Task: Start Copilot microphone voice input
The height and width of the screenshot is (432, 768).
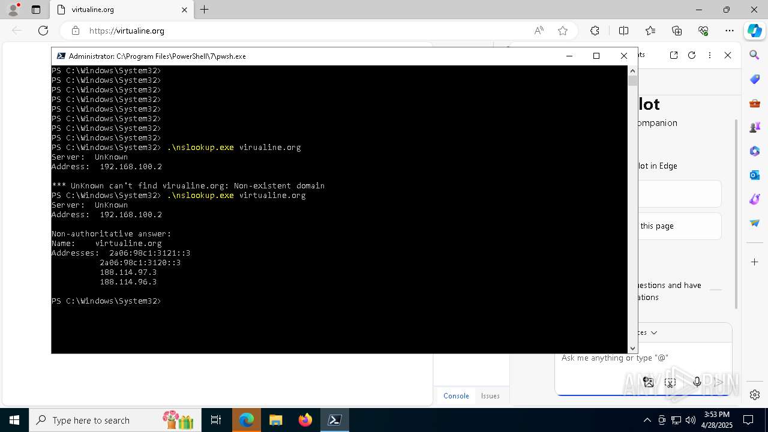Action: [697, 382]
